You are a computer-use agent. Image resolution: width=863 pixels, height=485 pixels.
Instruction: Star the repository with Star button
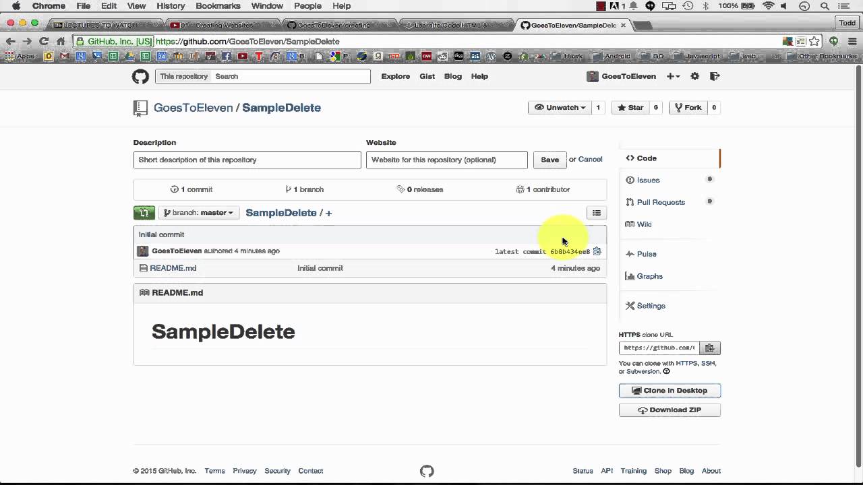(630, 108)
